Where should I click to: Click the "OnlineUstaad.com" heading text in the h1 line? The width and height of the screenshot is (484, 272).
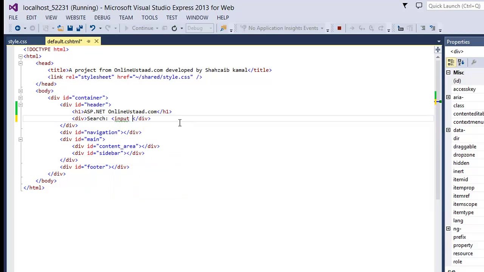pos(132,111)
